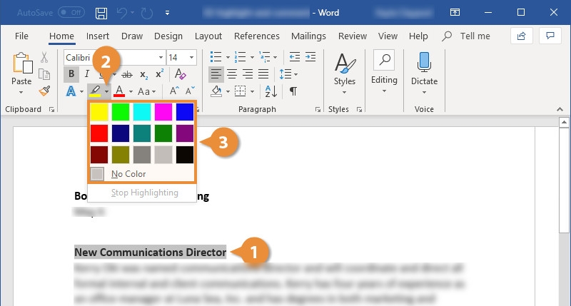
Task: Pick the yellow highlight color swatch
Action: point(99,111)
